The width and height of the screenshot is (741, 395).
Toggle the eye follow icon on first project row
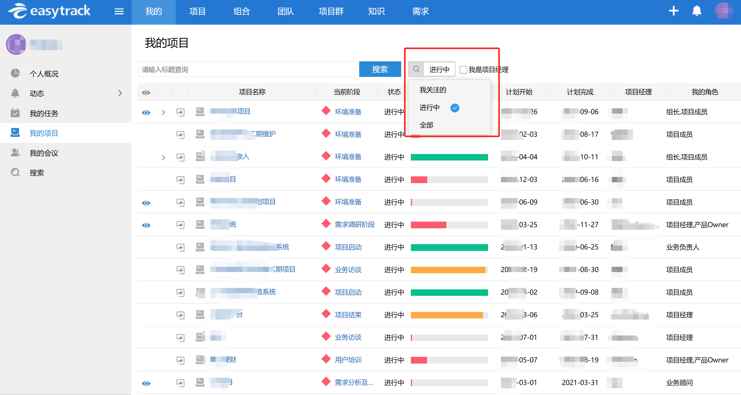(146, 112)
